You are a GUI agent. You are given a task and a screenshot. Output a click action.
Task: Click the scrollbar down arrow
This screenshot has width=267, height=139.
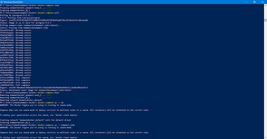tap(265, 138)
